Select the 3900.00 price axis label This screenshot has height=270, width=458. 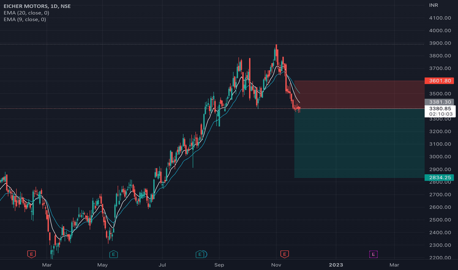[x=440, y=43]
